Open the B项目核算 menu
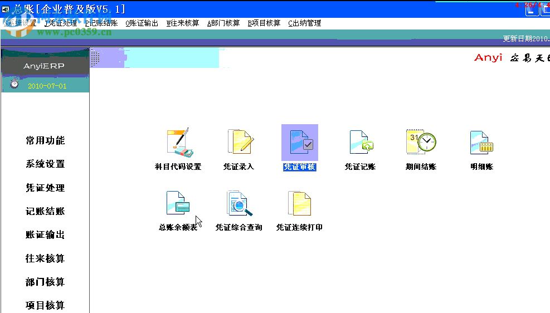Viewport: 550px width, 313px height. point(264,23)
